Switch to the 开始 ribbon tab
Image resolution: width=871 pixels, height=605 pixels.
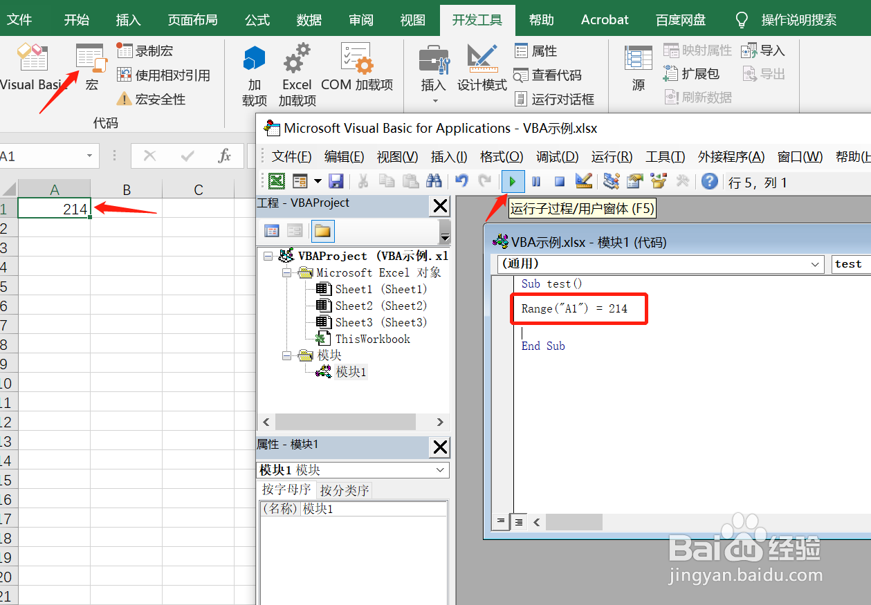click(77, 19)
